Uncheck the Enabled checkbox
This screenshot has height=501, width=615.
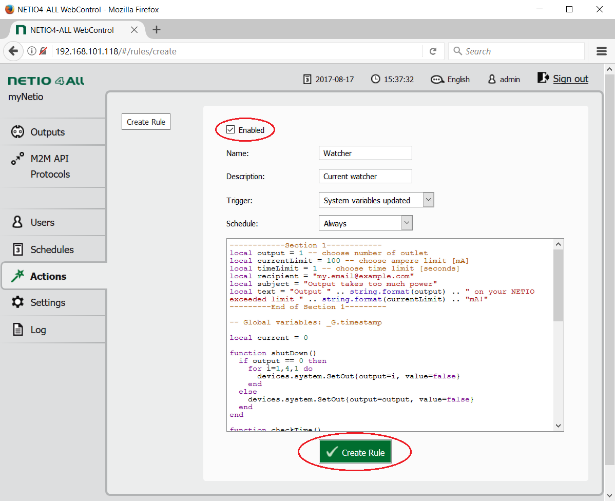[230, 130]
